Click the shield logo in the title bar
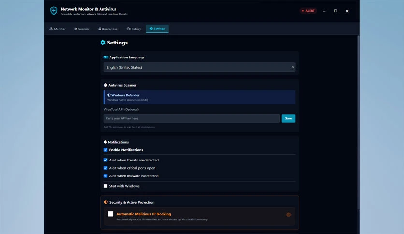 (x=54, y=11)
